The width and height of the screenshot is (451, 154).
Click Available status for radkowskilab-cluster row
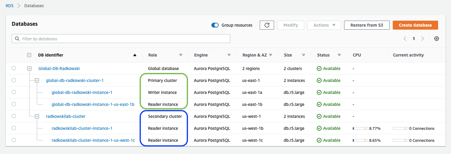(x=329, y=116)
